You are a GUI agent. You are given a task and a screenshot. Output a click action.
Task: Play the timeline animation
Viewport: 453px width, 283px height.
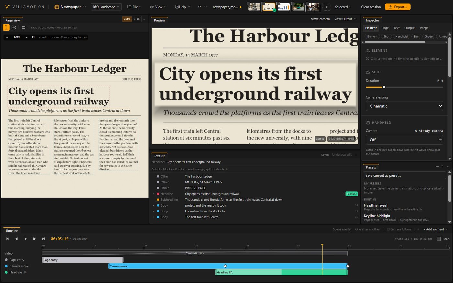click(25, 239)
